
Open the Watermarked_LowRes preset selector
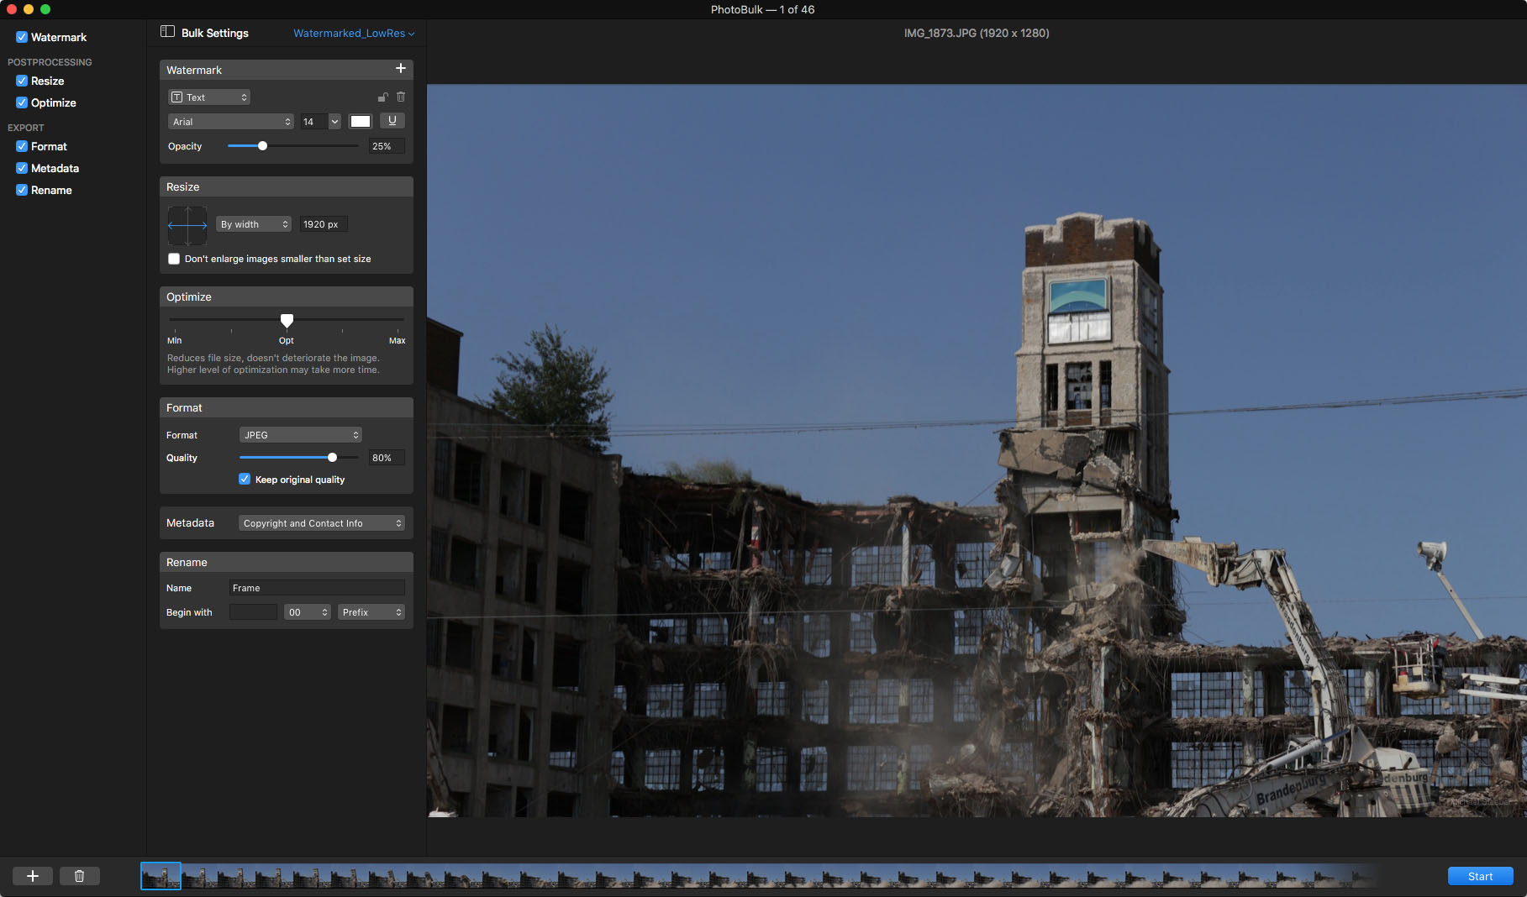(352, 33)
